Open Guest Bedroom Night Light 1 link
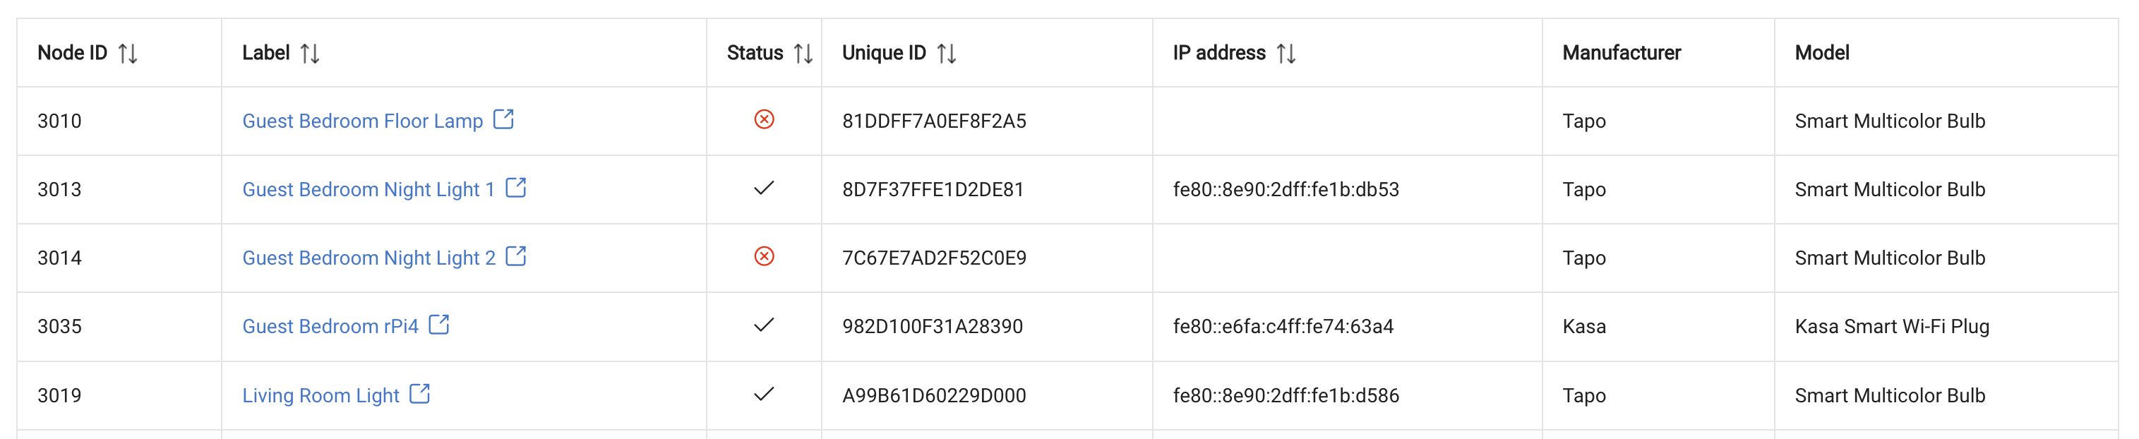Screen dimensions: 2139x439 click(369, 190)
